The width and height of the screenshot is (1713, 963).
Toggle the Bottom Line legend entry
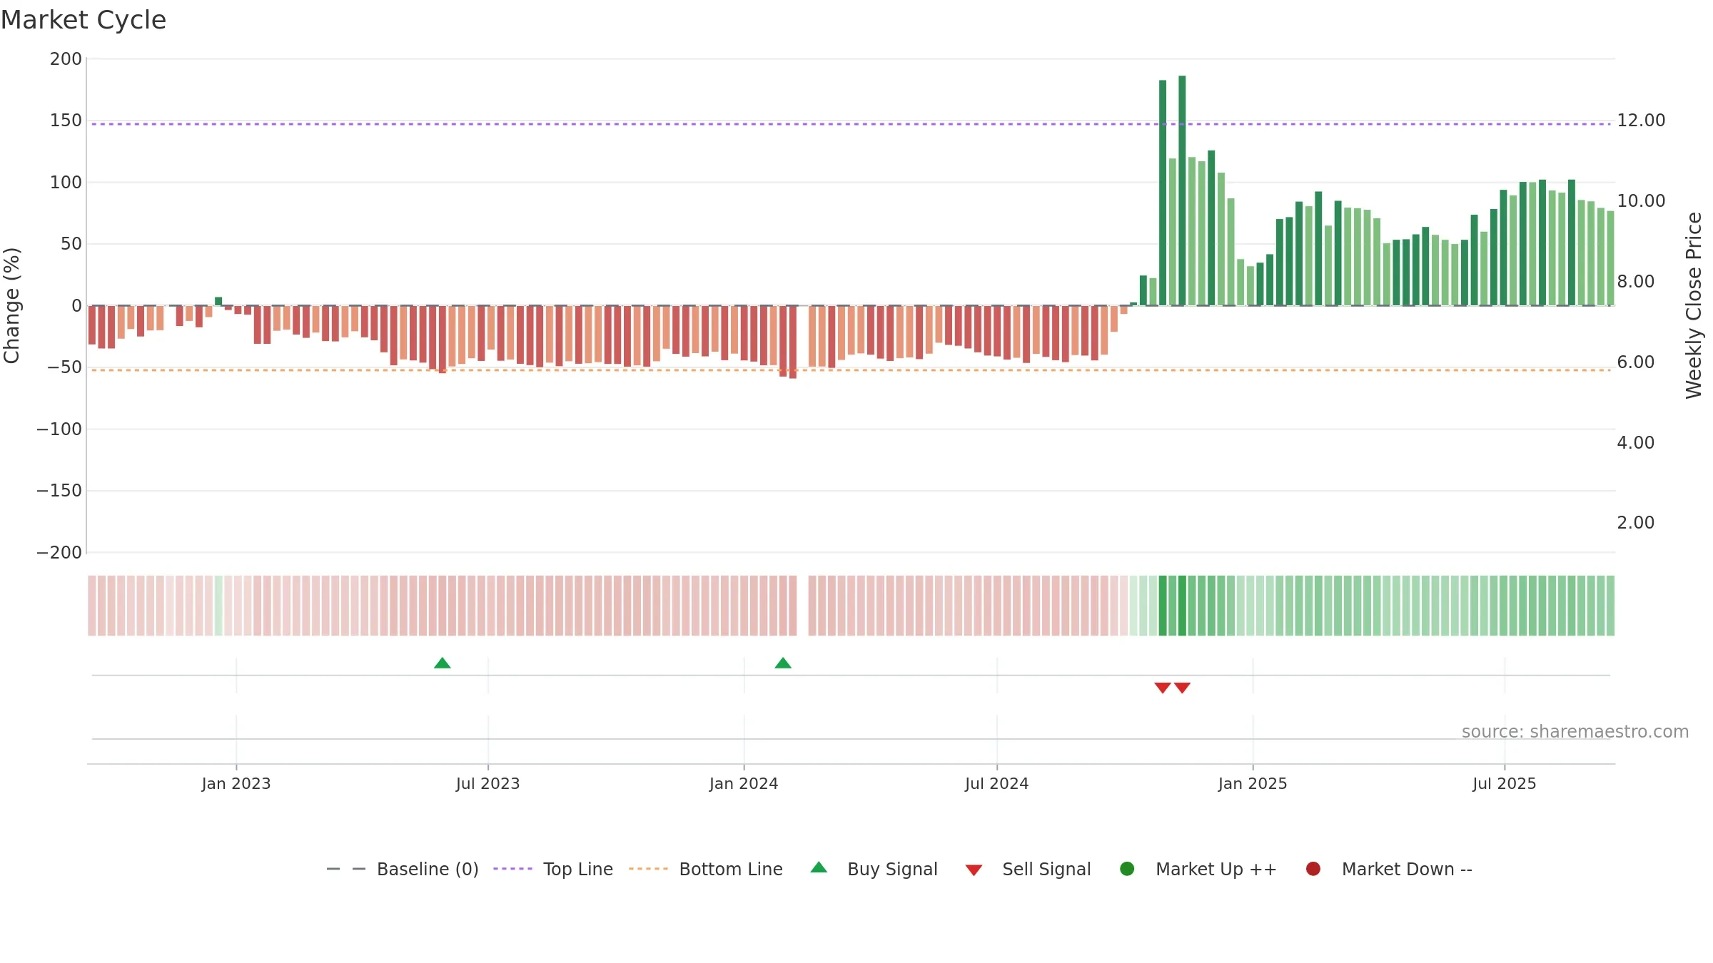pyautogui.click(x=706, y=869)
